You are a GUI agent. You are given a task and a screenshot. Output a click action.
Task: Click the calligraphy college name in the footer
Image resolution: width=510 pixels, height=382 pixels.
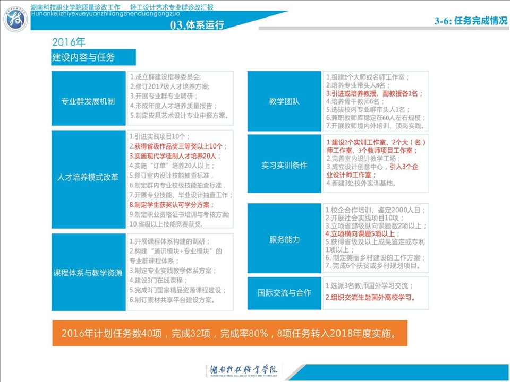click(x=244, y=370)
